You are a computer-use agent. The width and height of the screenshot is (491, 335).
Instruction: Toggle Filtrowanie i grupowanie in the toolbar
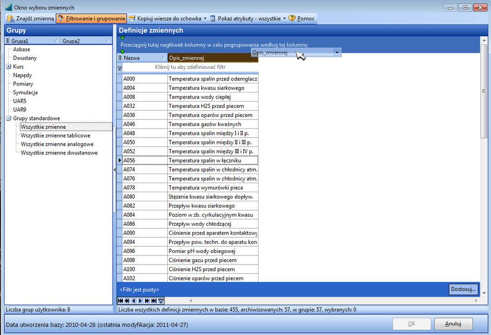click(x=92, y=19)
